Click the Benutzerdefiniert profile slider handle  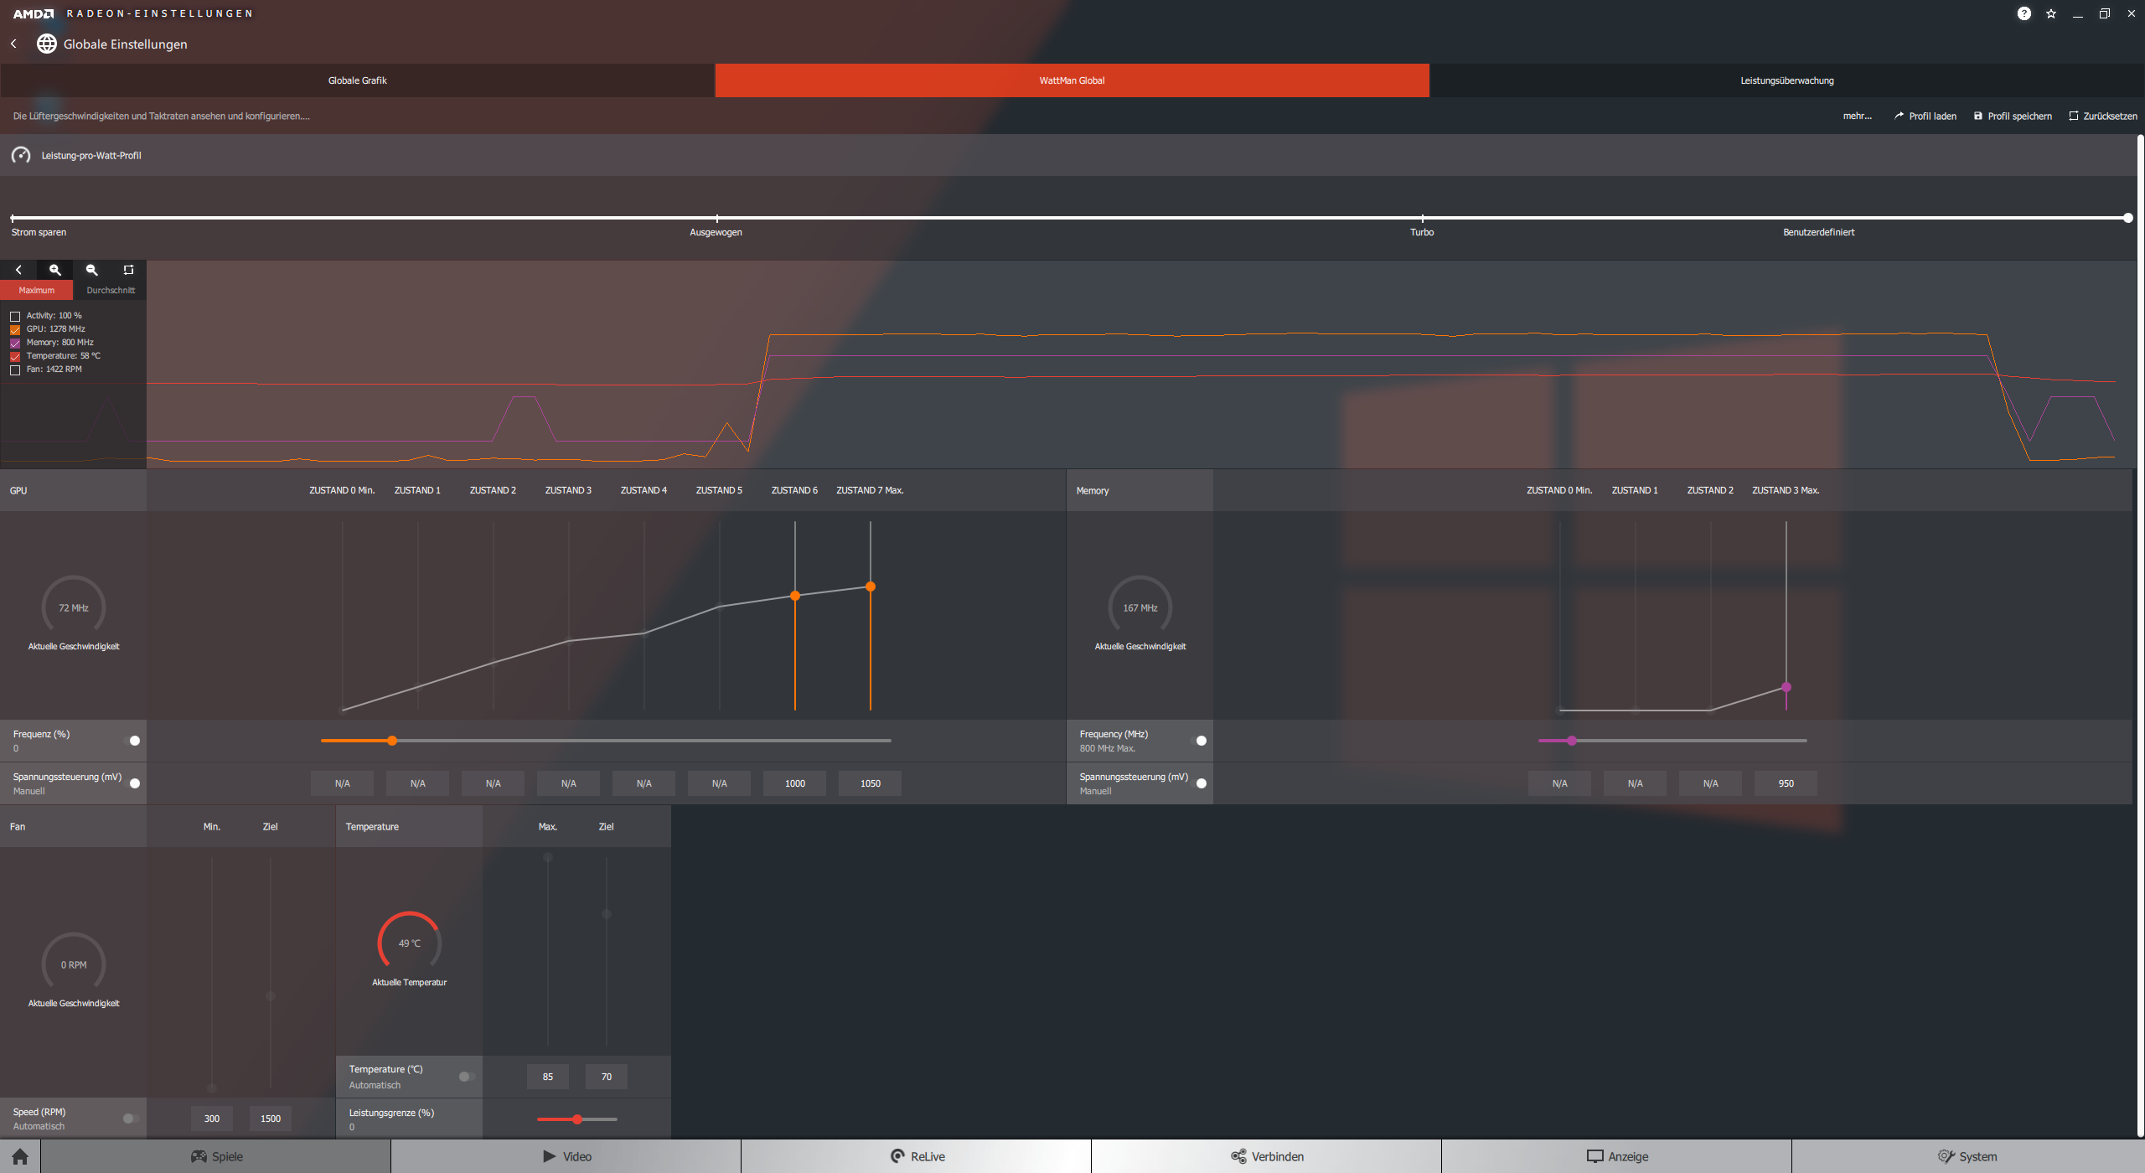tap(2127, 218)
